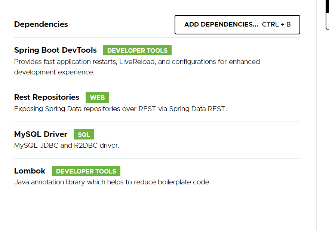Click the ADD DEPENDENCIES button
Screen dimensions: 329x230
point(221,25)
